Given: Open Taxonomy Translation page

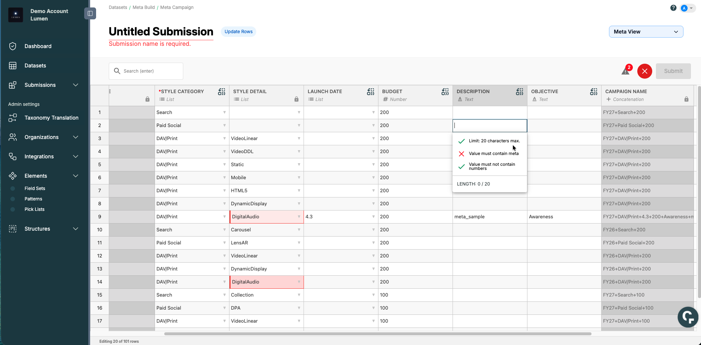Looking at the screenshot, I should (x=51, y=118).
